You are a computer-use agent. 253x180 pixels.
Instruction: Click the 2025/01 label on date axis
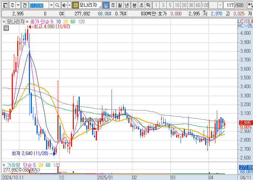pos(105,177)
